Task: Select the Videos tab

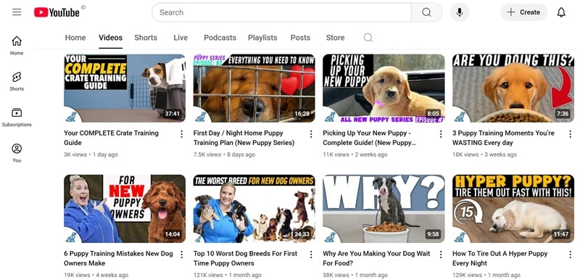Action: 111,38
